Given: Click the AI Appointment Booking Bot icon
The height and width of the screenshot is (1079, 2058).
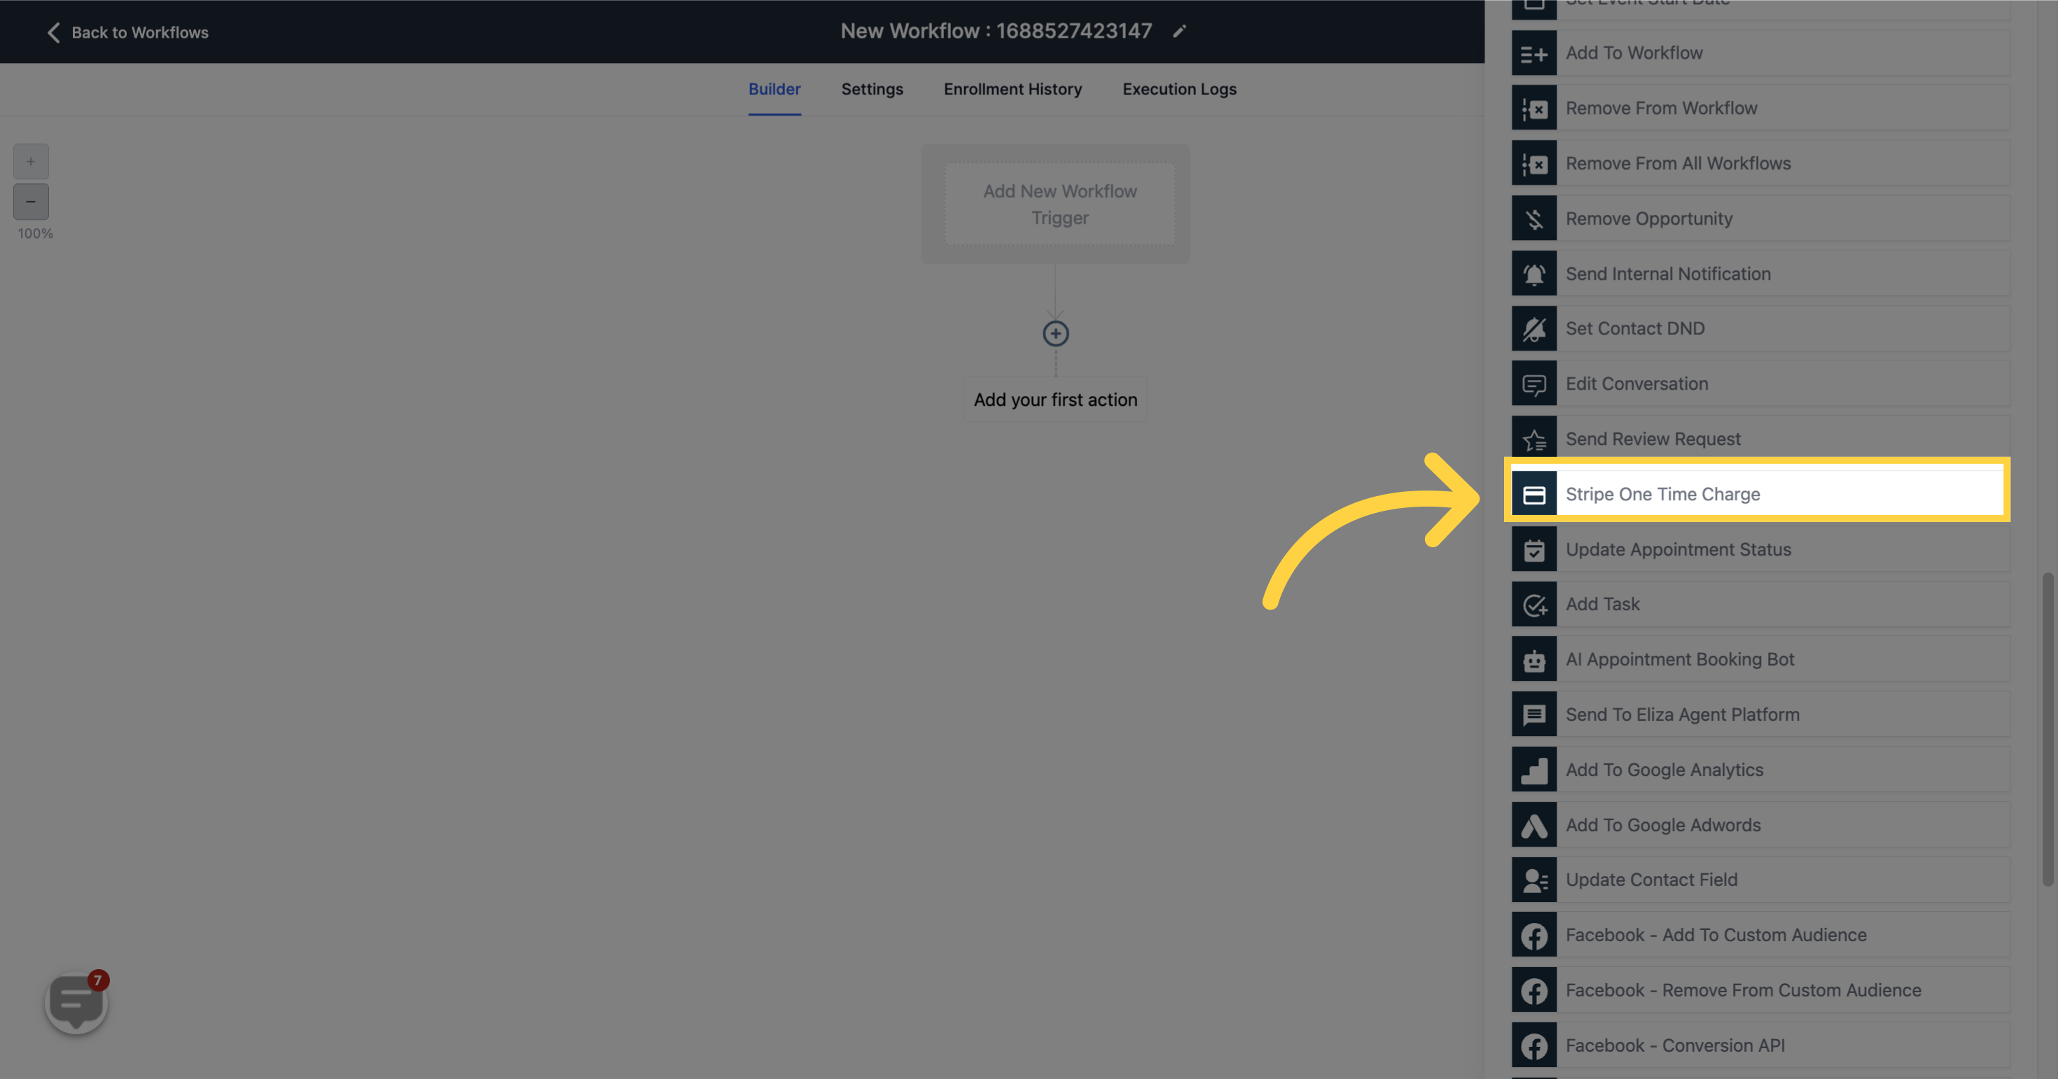Looking at the screenshot, I should pyautogui.click(x=1534, y=658).
